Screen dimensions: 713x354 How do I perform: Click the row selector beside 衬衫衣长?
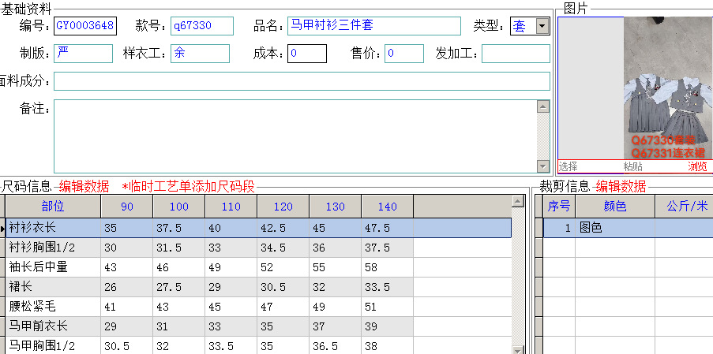point(2,228)
